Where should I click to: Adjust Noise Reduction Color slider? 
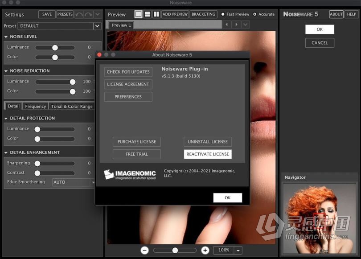55,92
